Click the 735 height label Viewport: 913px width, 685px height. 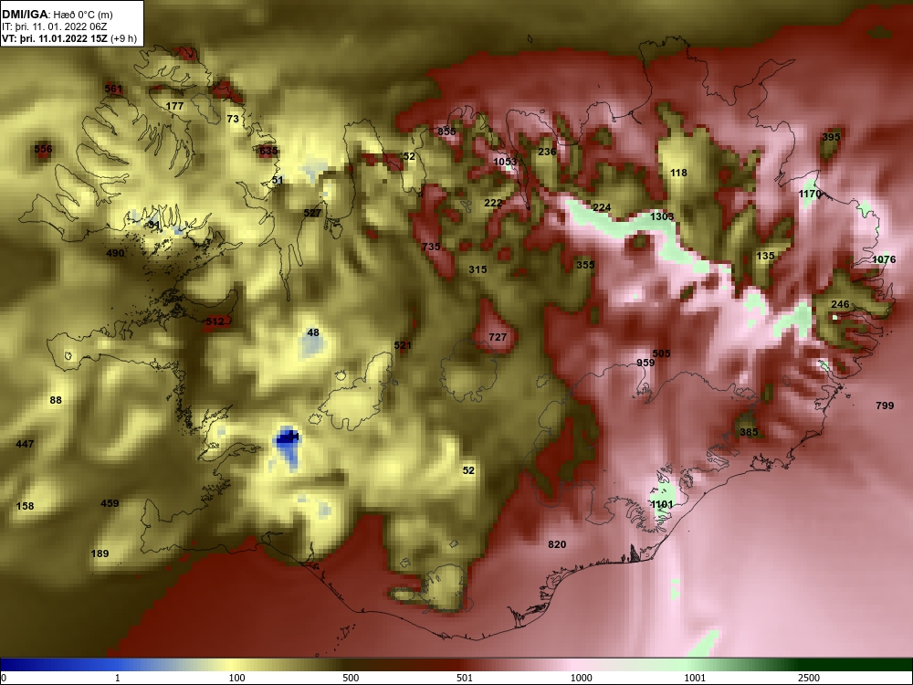[x=431, y=247]
